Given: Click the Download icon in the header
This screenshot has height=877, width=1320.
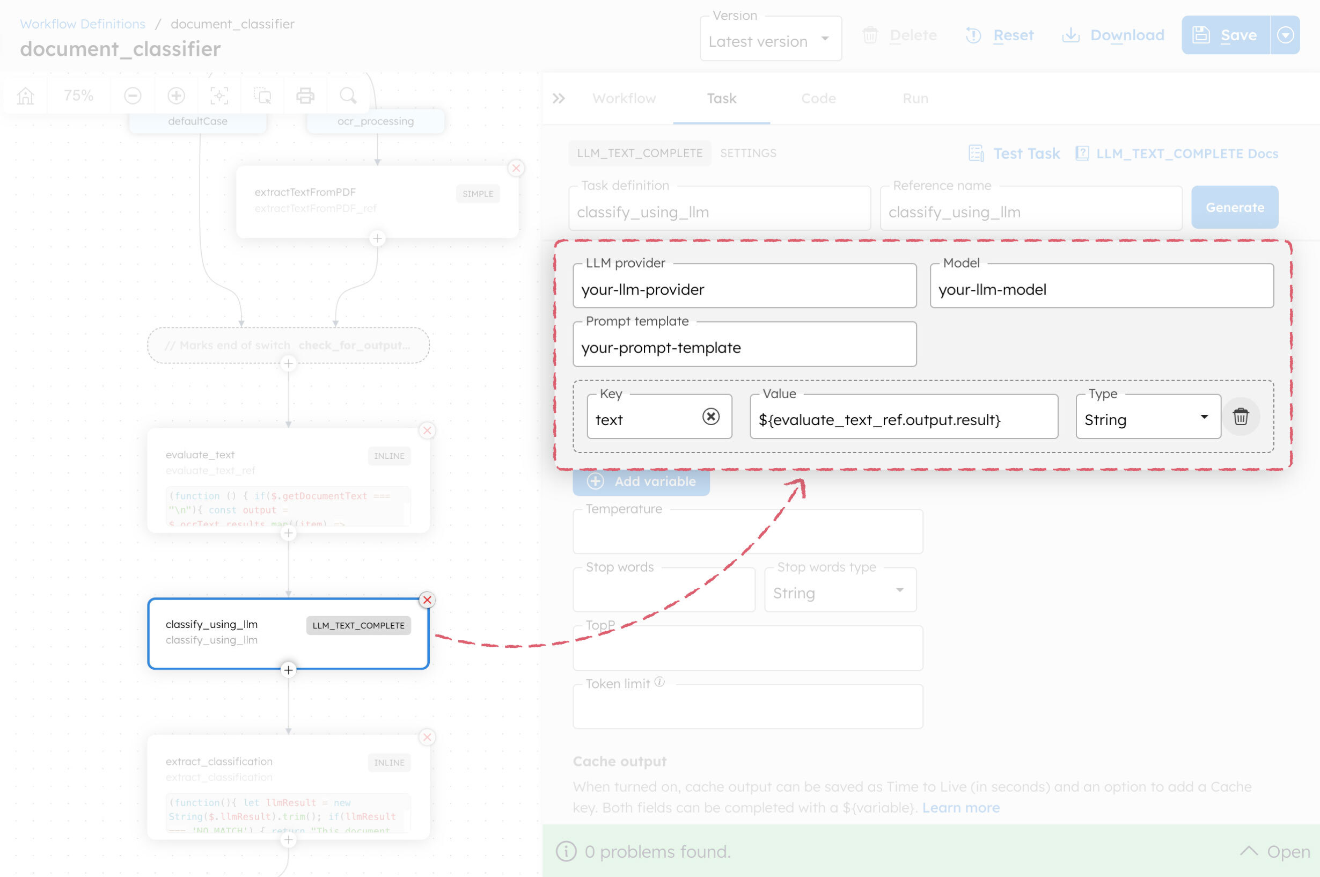Looking at the screenshot, I should 1070,35.
